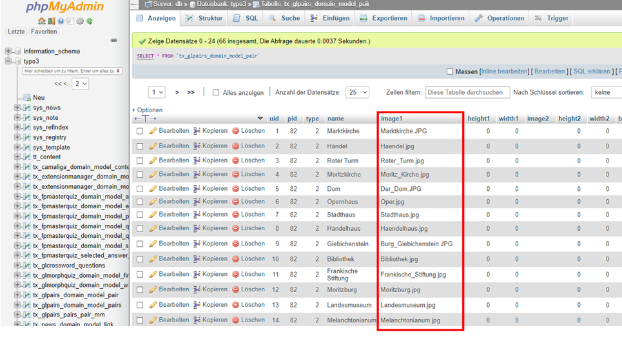
Task: Click typo3 database cylinder icon
Action: tap(17, 61)
